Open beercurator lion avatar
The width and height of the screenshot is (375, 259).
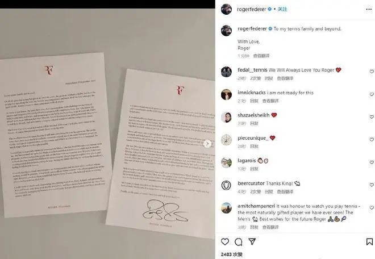pos(226,185)
